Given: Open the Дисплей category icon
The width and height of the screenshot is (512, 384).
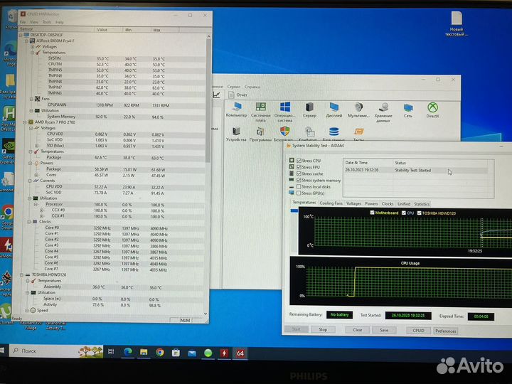Looking at the screenshot, I should 334,110.
